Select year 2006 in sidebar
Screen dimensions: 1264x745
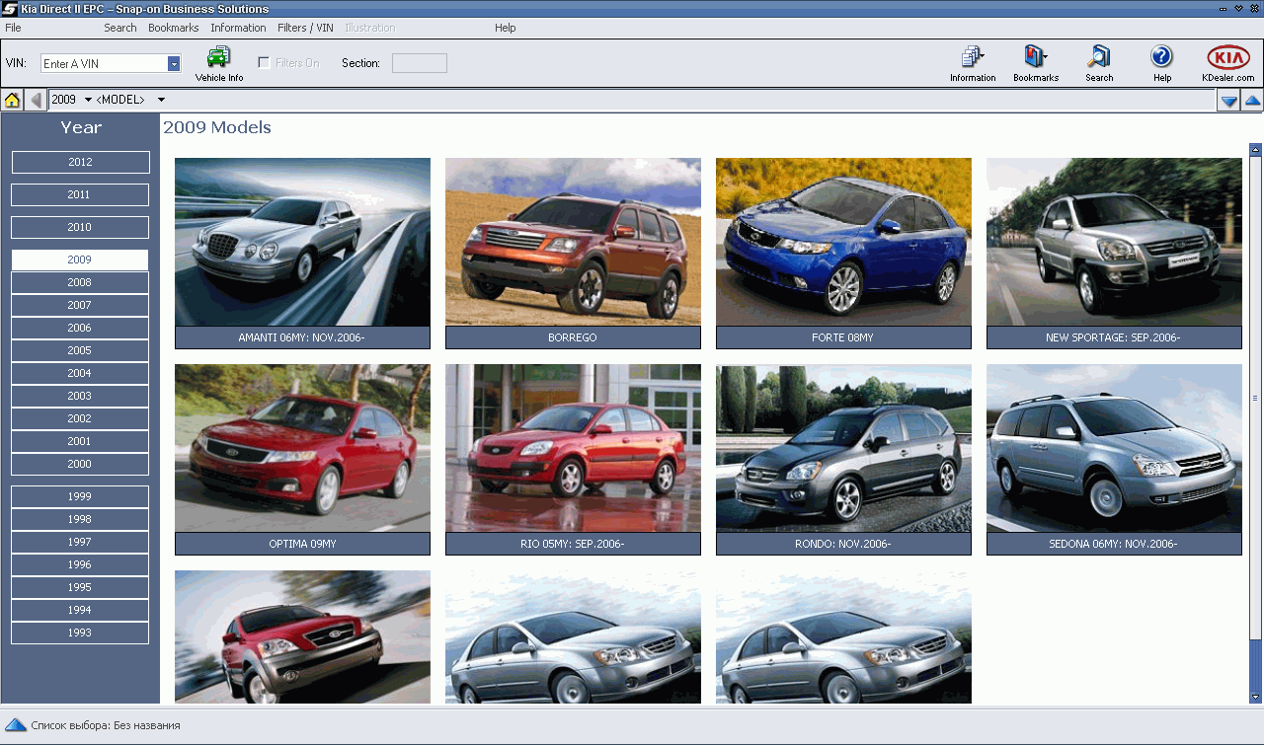coord(80,328)
